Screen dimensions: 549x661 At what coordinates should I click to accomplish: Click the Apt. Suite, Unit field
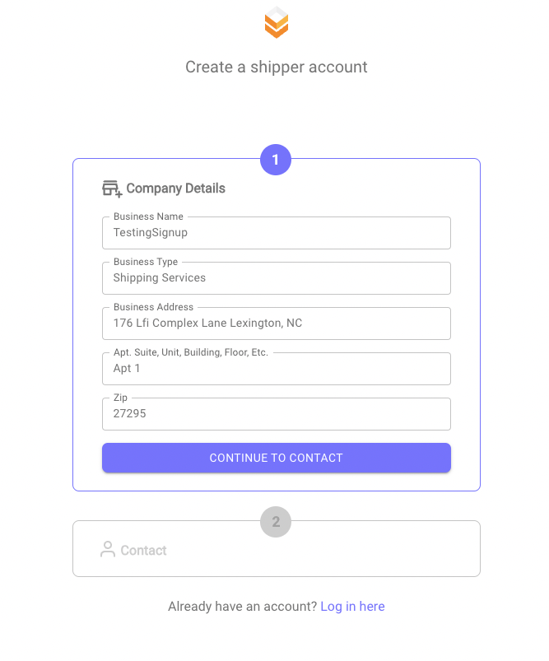tap(277, 369)
